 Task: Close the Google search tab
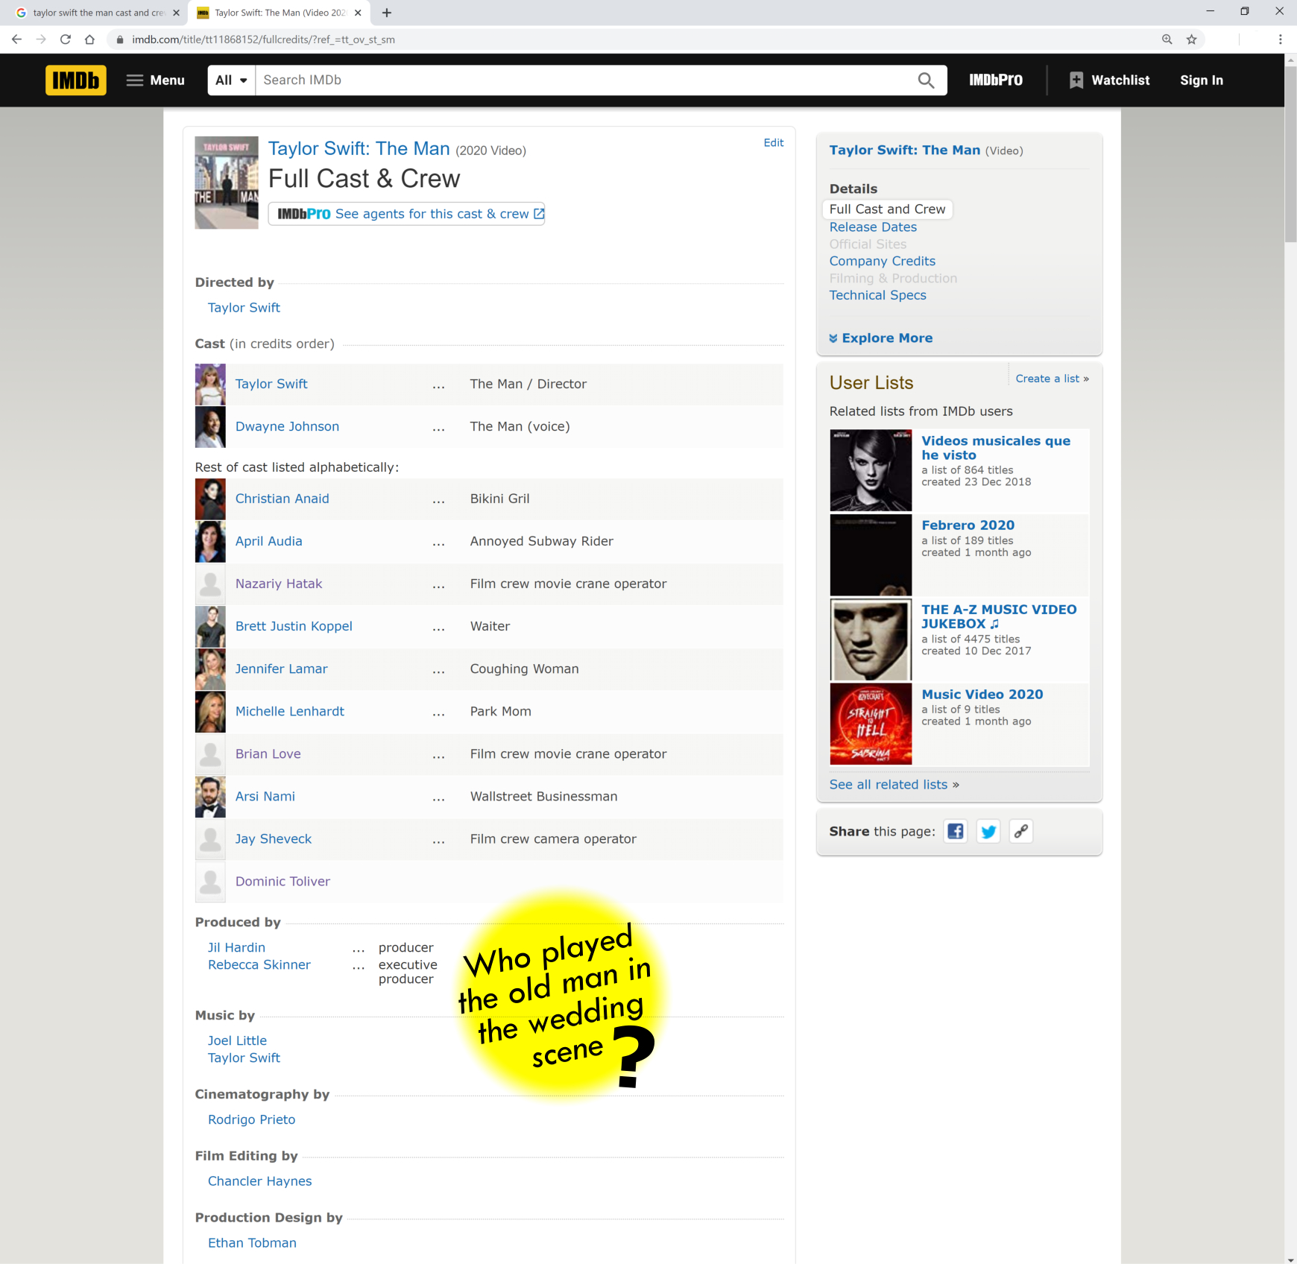[x=176, y=13]
